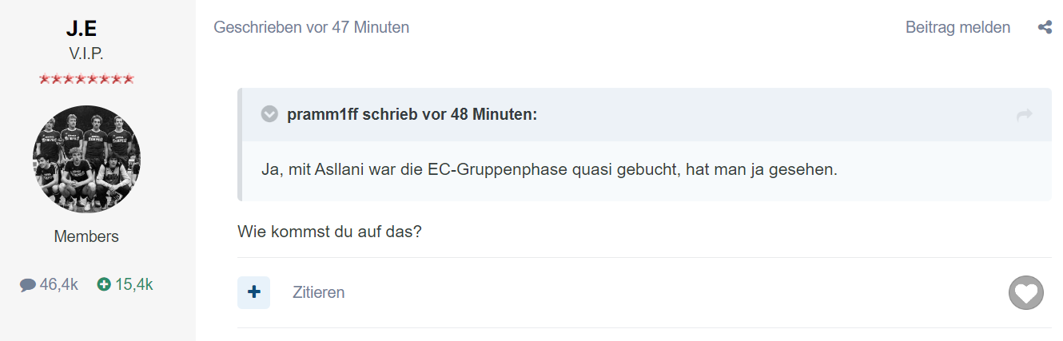
Task: Click the green plus reputation icon
Action: pos(104,284)
